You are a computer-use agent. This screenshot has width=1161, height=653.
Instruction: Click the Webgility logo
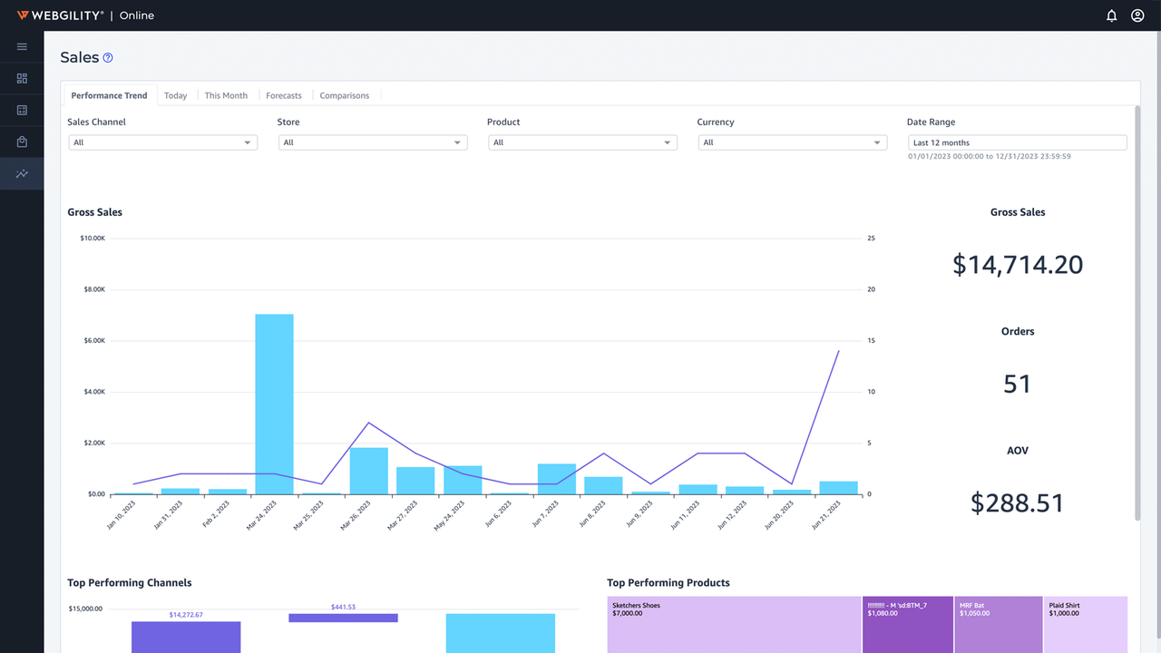click(61, 15)
